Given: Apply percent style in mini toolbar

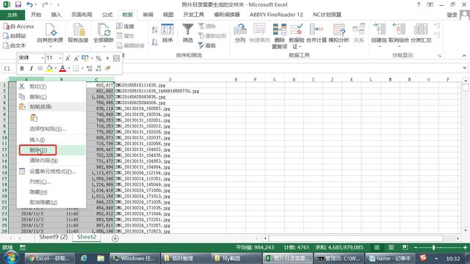Looking at the screenshot, I should coord(98,59).
